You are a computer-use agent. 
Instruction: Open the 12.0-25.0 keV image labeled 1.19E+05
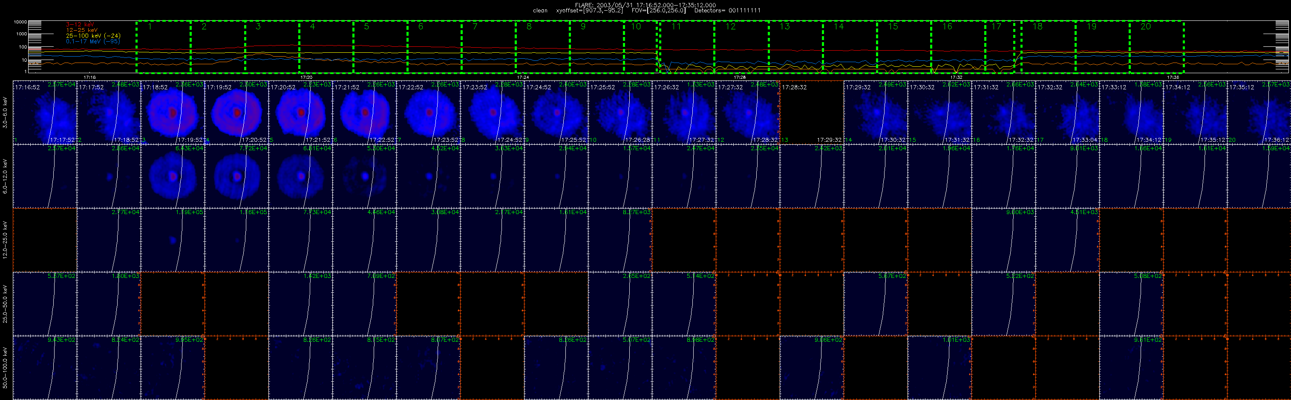pos(173,240)
